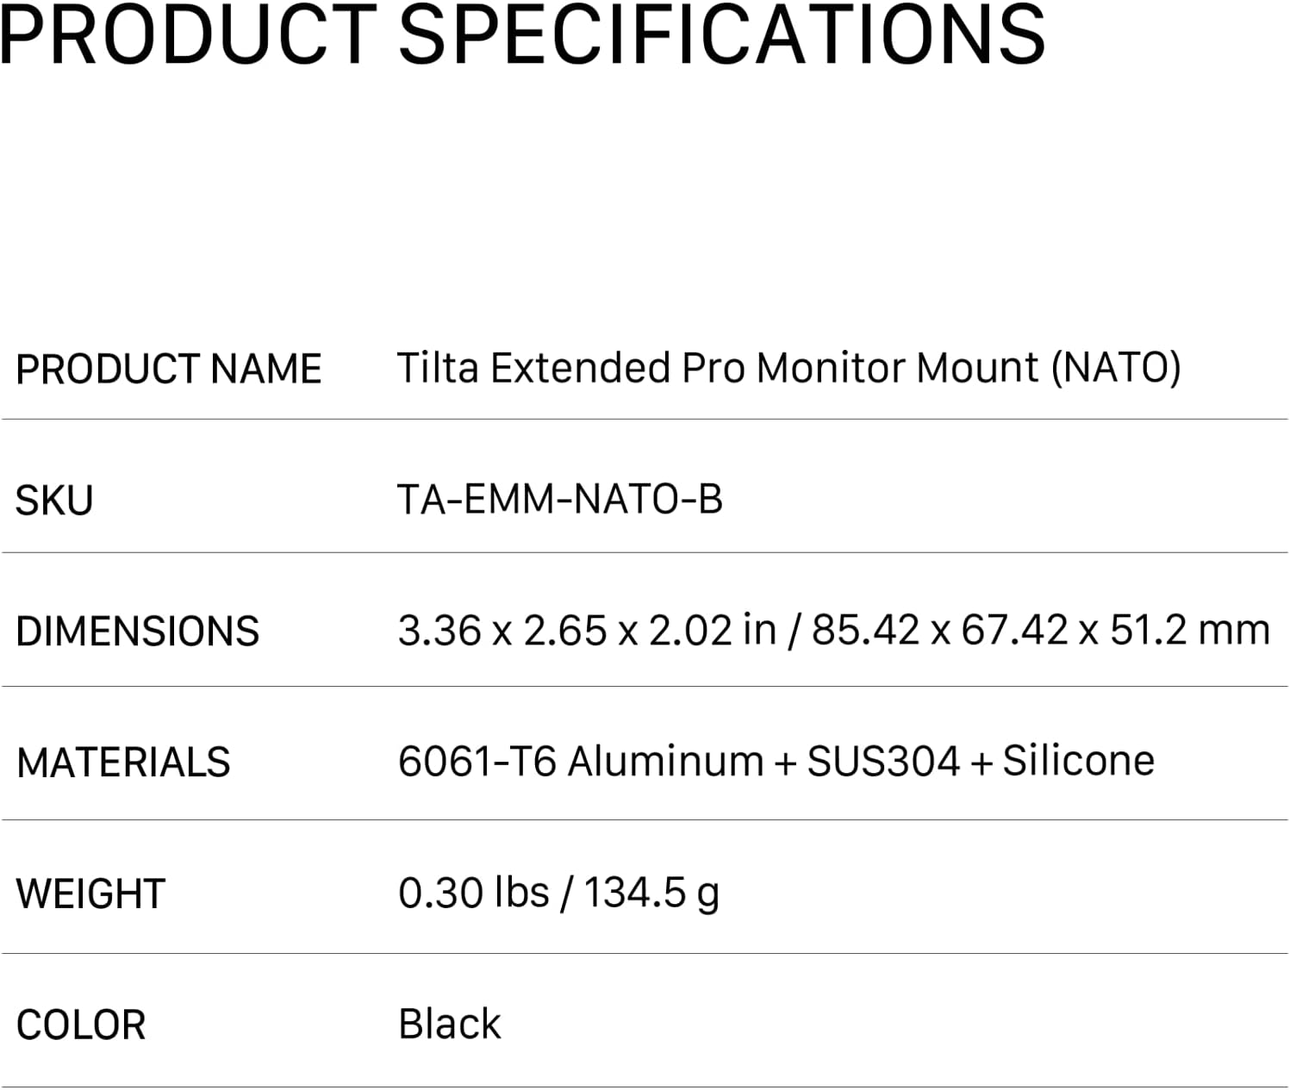Select the PRODUCT NAME row label
The height and width of the screenshot is (1090, 1290).
(x=169, y=370)
